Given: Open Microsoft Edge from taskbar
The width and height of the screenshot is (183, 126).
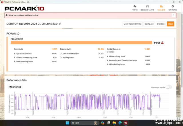Looking at the screenshot, I should (120, 123).
